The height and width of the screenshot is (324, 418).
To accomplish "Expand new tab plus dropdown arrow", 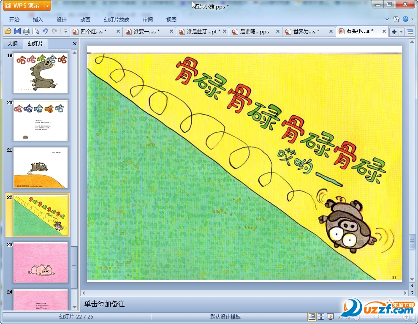I will coord(401,32).
